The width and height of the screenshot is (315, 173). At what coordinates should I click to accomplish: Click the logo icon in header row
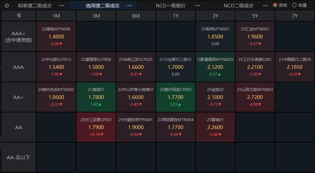[19, 16]
